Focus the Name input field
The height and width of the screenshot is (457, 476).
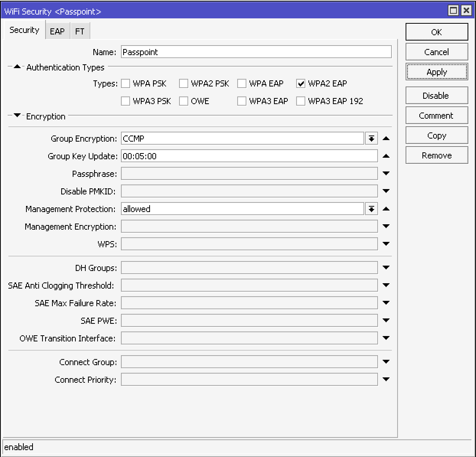click(x=256, y=52)
